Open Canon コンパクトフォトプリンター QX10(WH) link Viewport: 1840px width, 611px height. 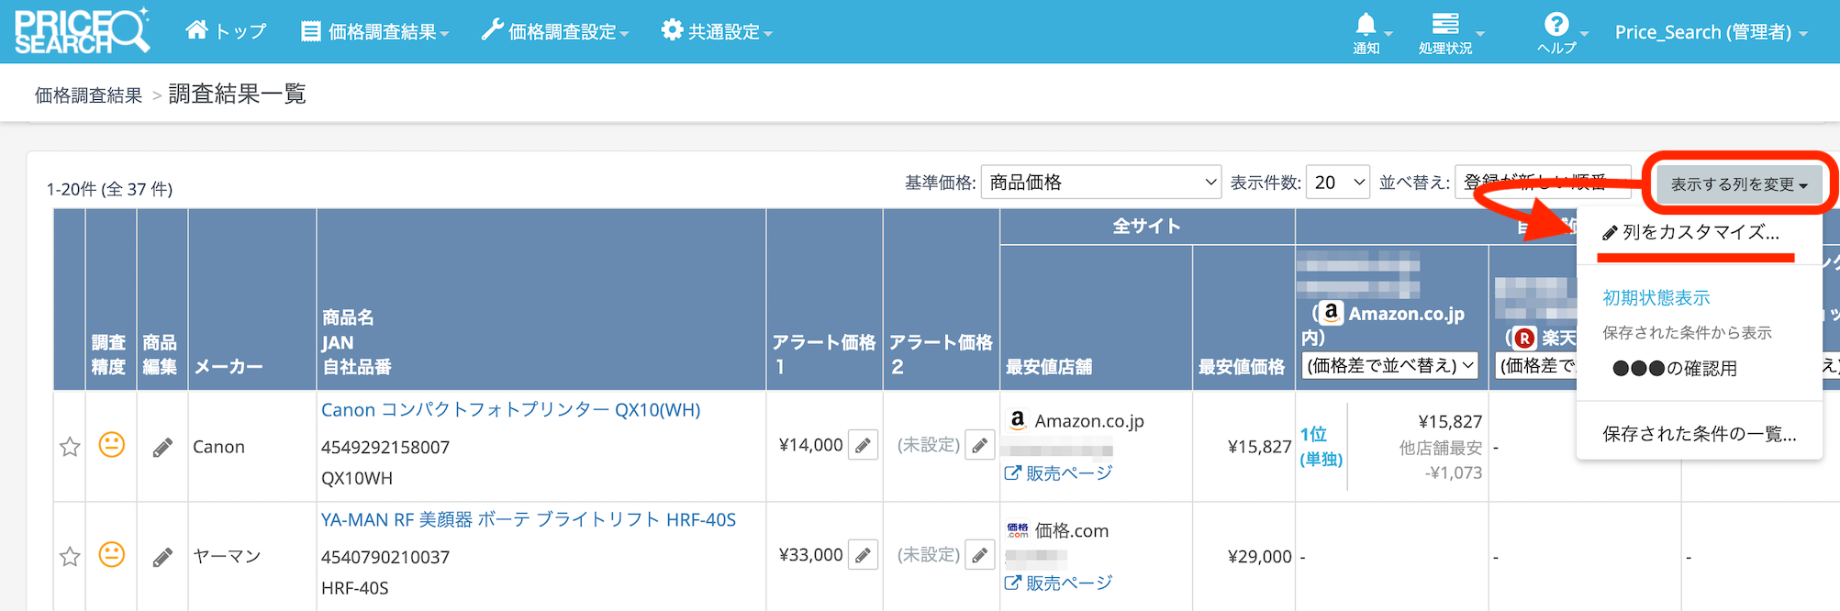pyautogui.click(x=510, y=410)
